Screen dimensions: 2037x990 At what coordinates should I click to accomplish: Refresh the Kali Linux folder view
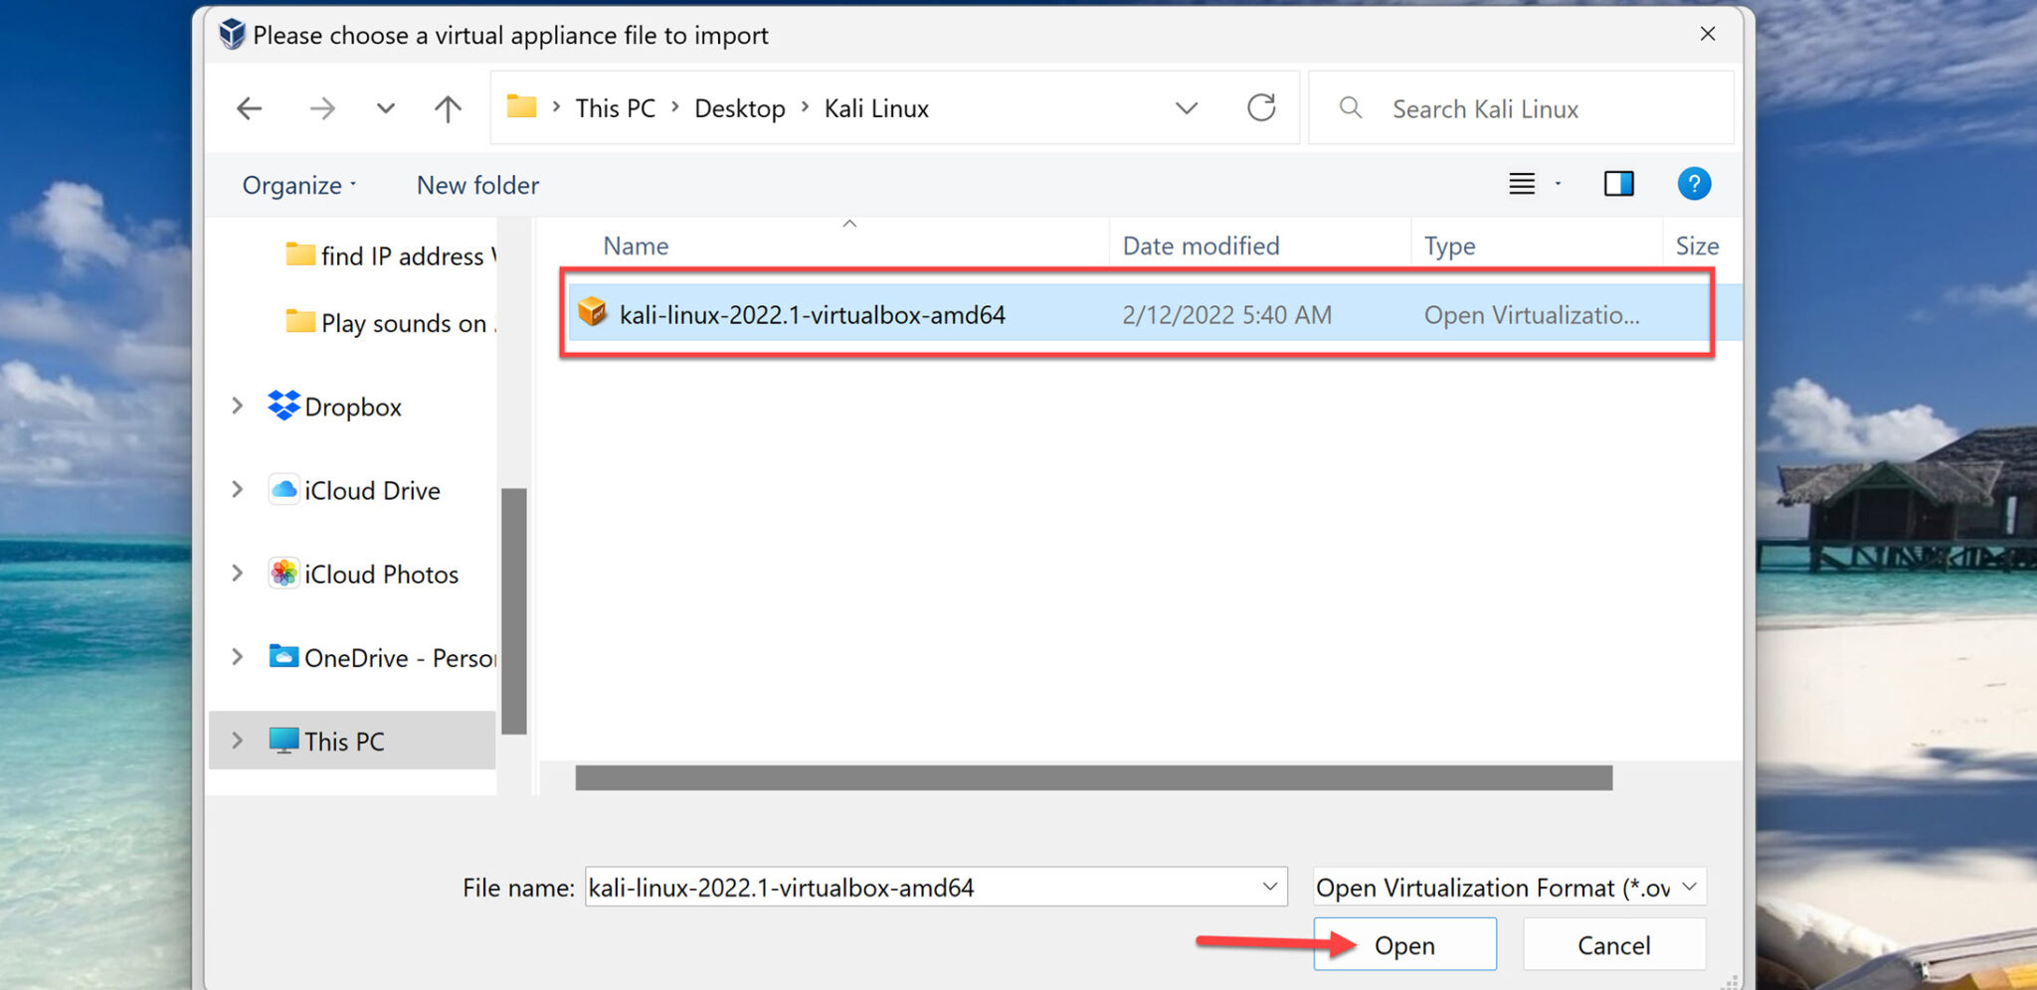1261,107
